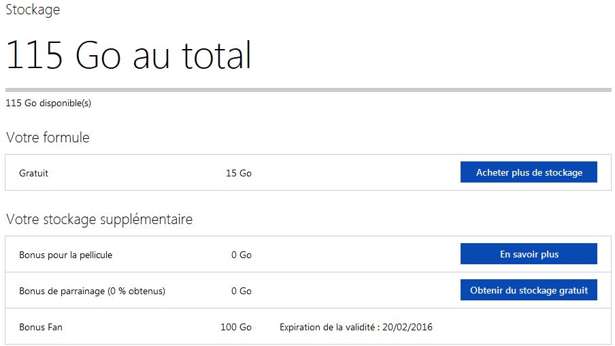The width and height of the screenshot is (615, 346).
Task: Select the Bonus Fan label
Action: pyautogui.click(x=41, y=327)
